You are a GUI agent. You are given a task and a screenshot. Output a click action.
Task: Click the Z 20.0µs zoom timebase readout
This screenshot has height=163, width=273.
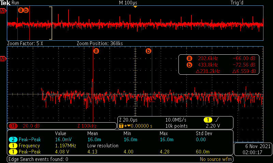[128, 120]
